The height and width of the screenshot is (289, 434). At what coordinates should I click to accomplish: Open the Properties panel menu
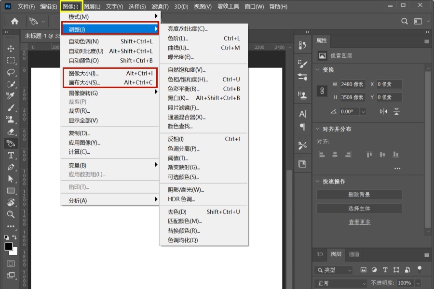click(x=427, y=41)
